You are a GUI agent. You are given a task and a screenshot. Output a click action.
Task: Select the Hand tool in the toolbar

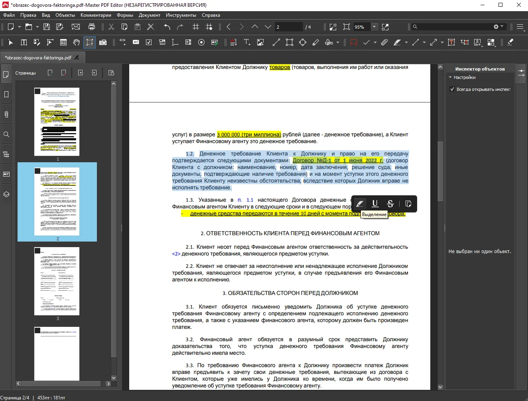pos(77,42)
